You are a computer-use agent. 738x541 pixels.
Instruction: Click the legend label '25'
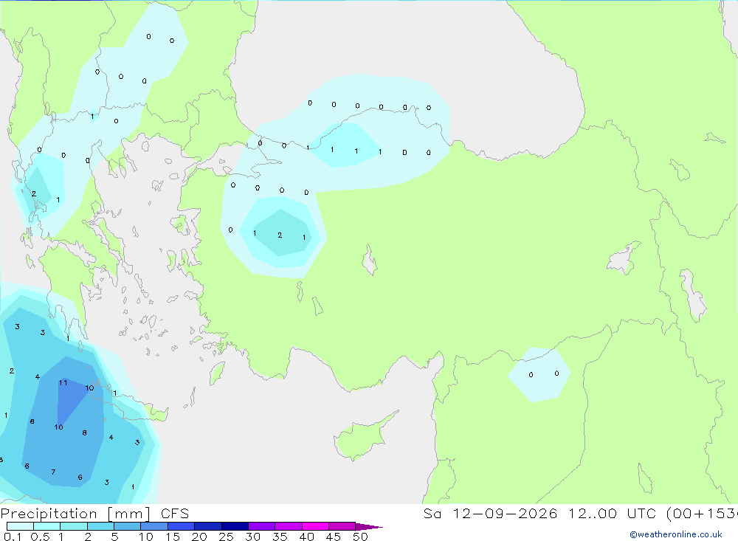(x=226, y=537)
